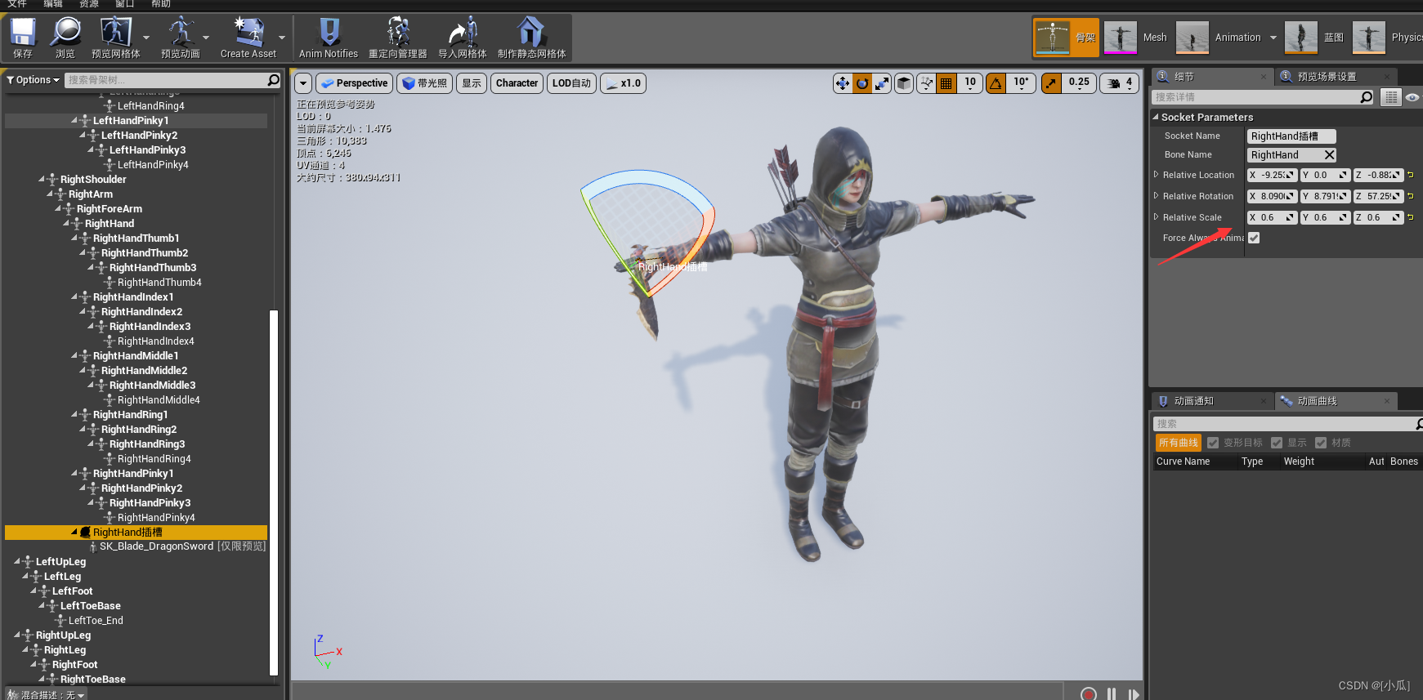
Task: Select the rotate gizmo mode icon
Action: (x=862, y=83)
